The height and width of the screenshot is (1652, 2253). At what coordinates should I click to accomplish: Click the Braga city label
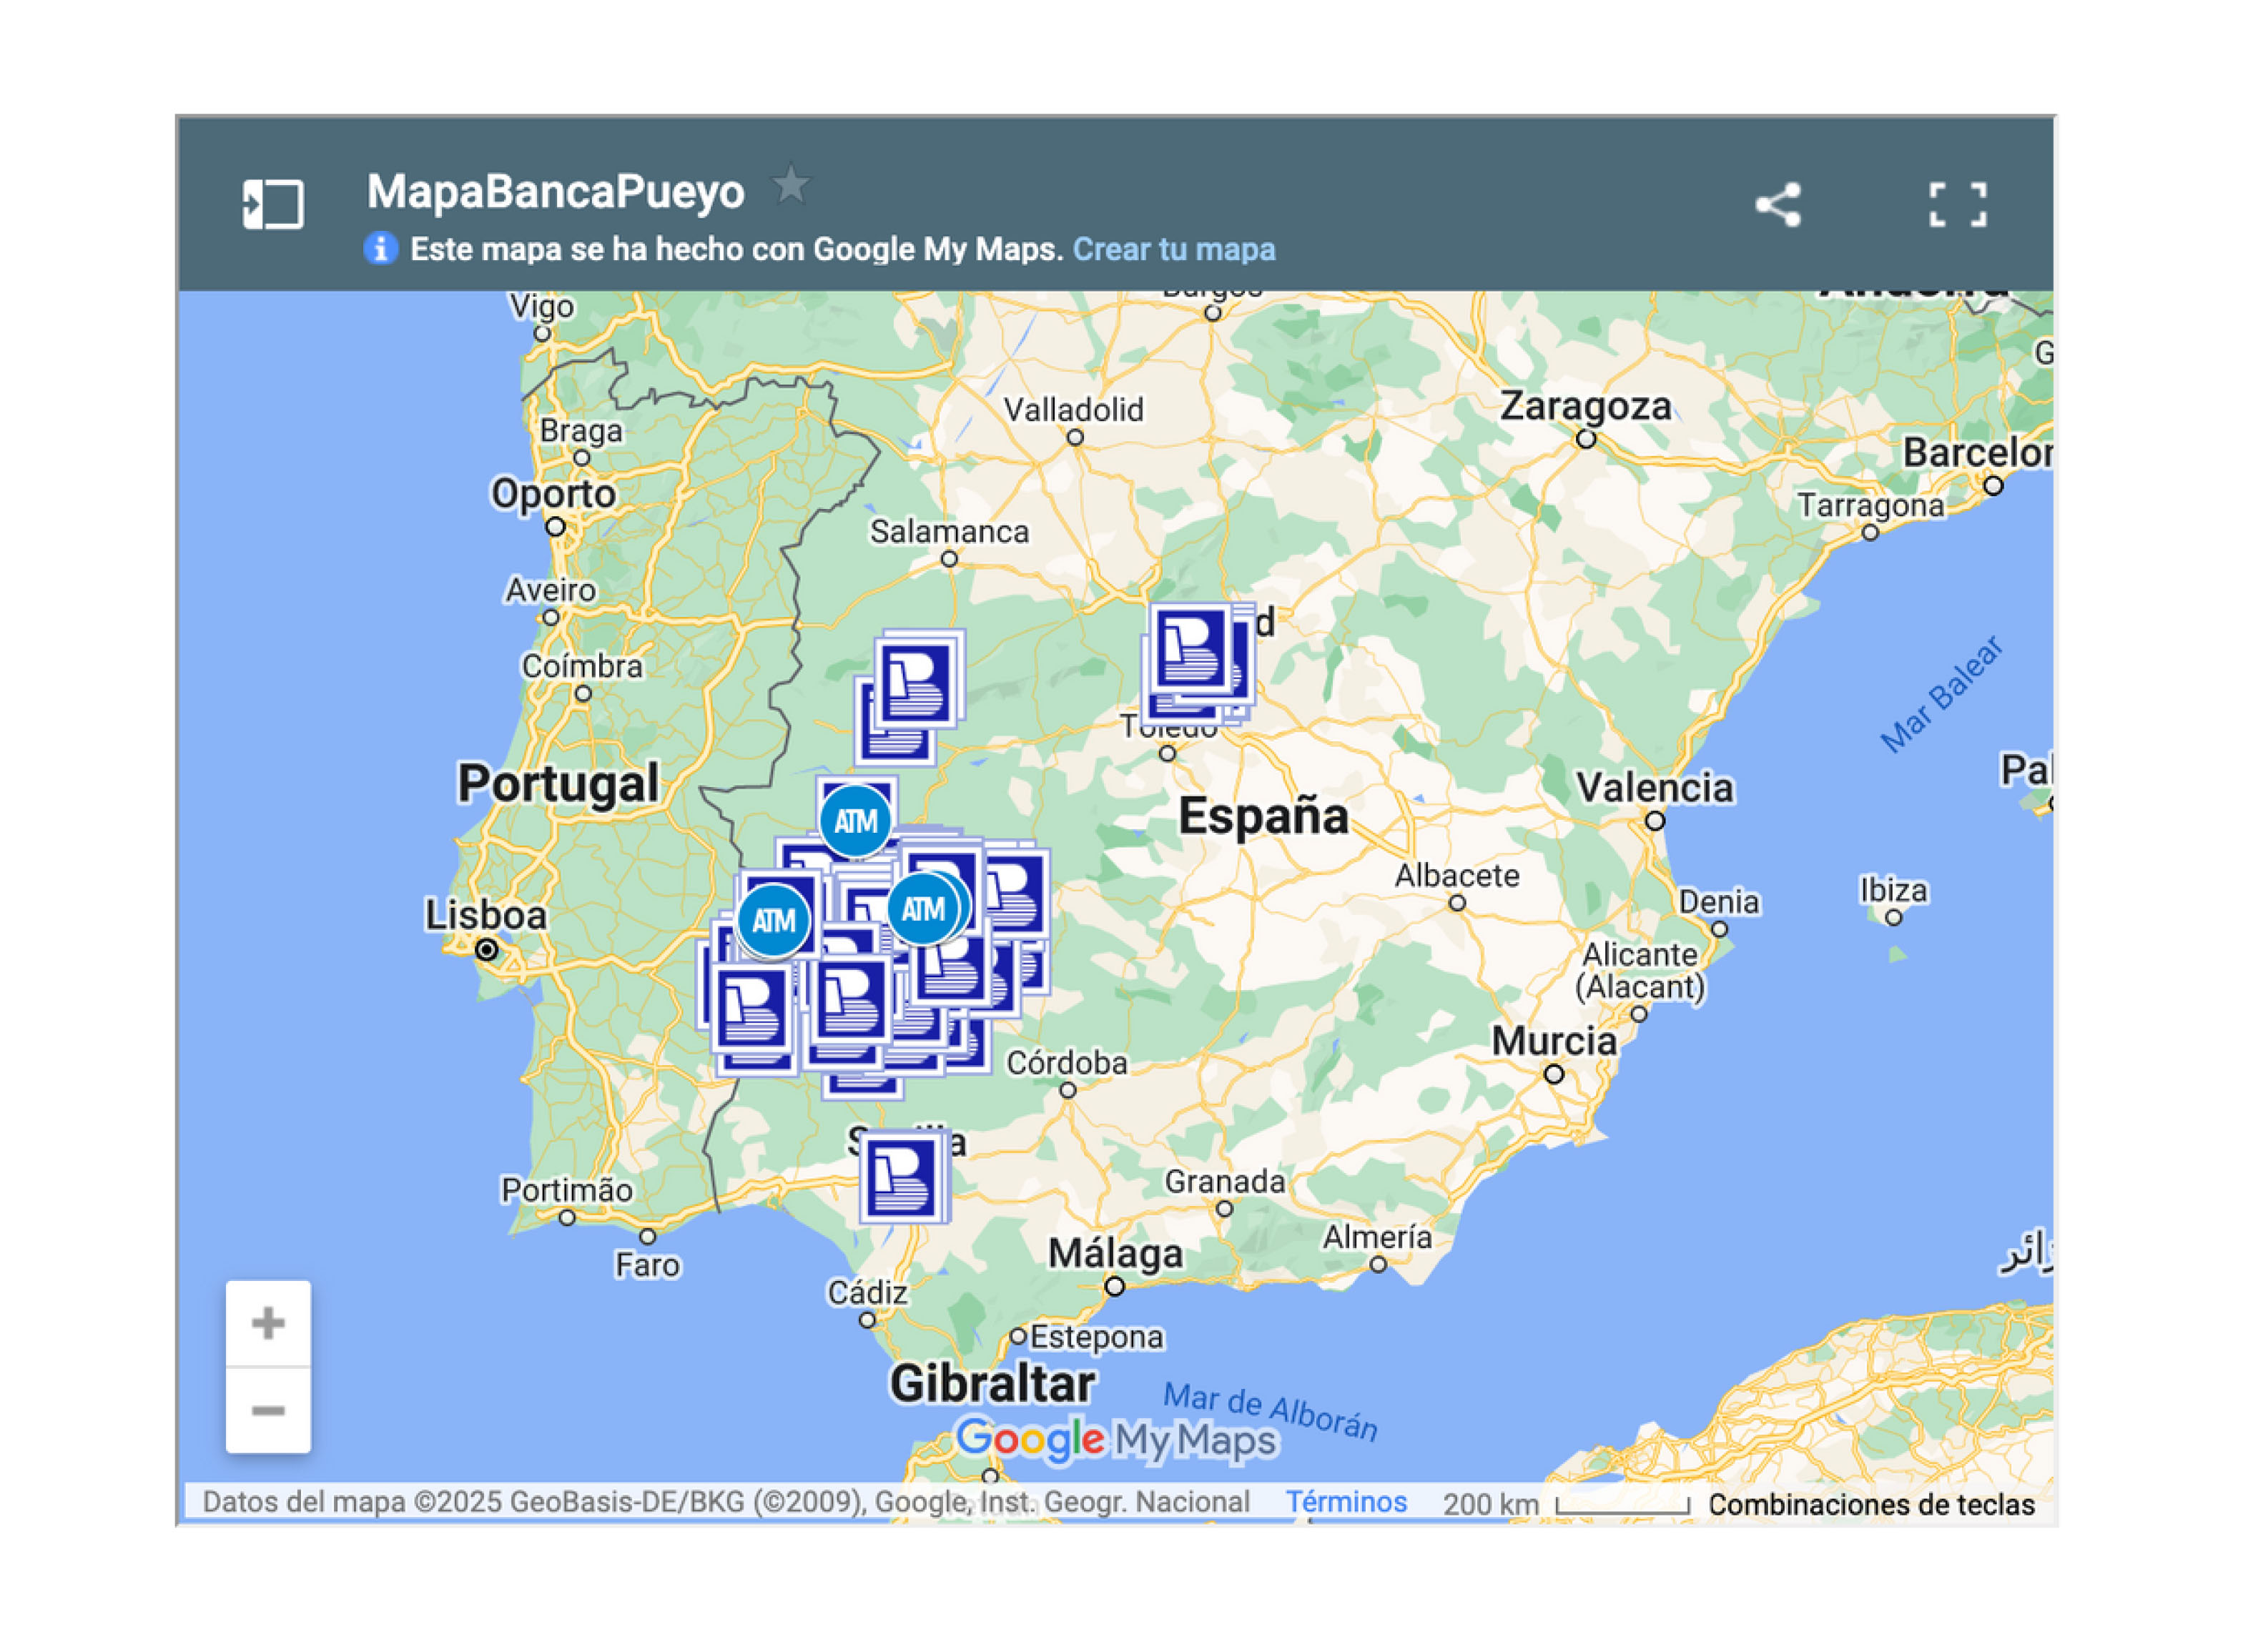coord(580,430)
